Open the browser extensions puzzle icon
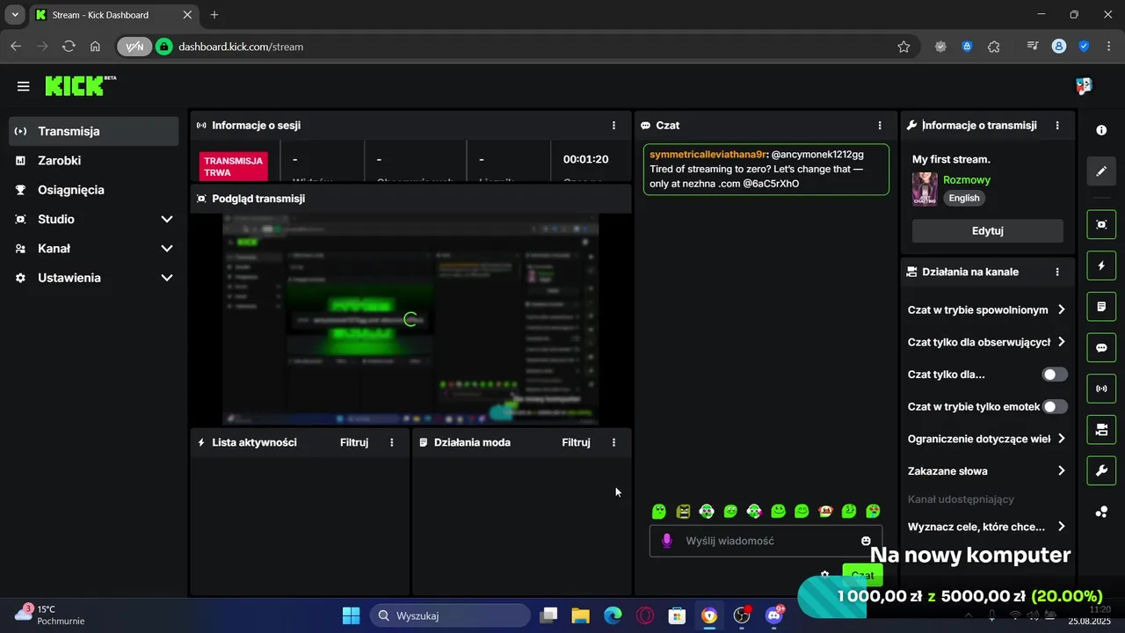Image resolution: width=1125 pixels, height=633 pixels. point(994,47)
